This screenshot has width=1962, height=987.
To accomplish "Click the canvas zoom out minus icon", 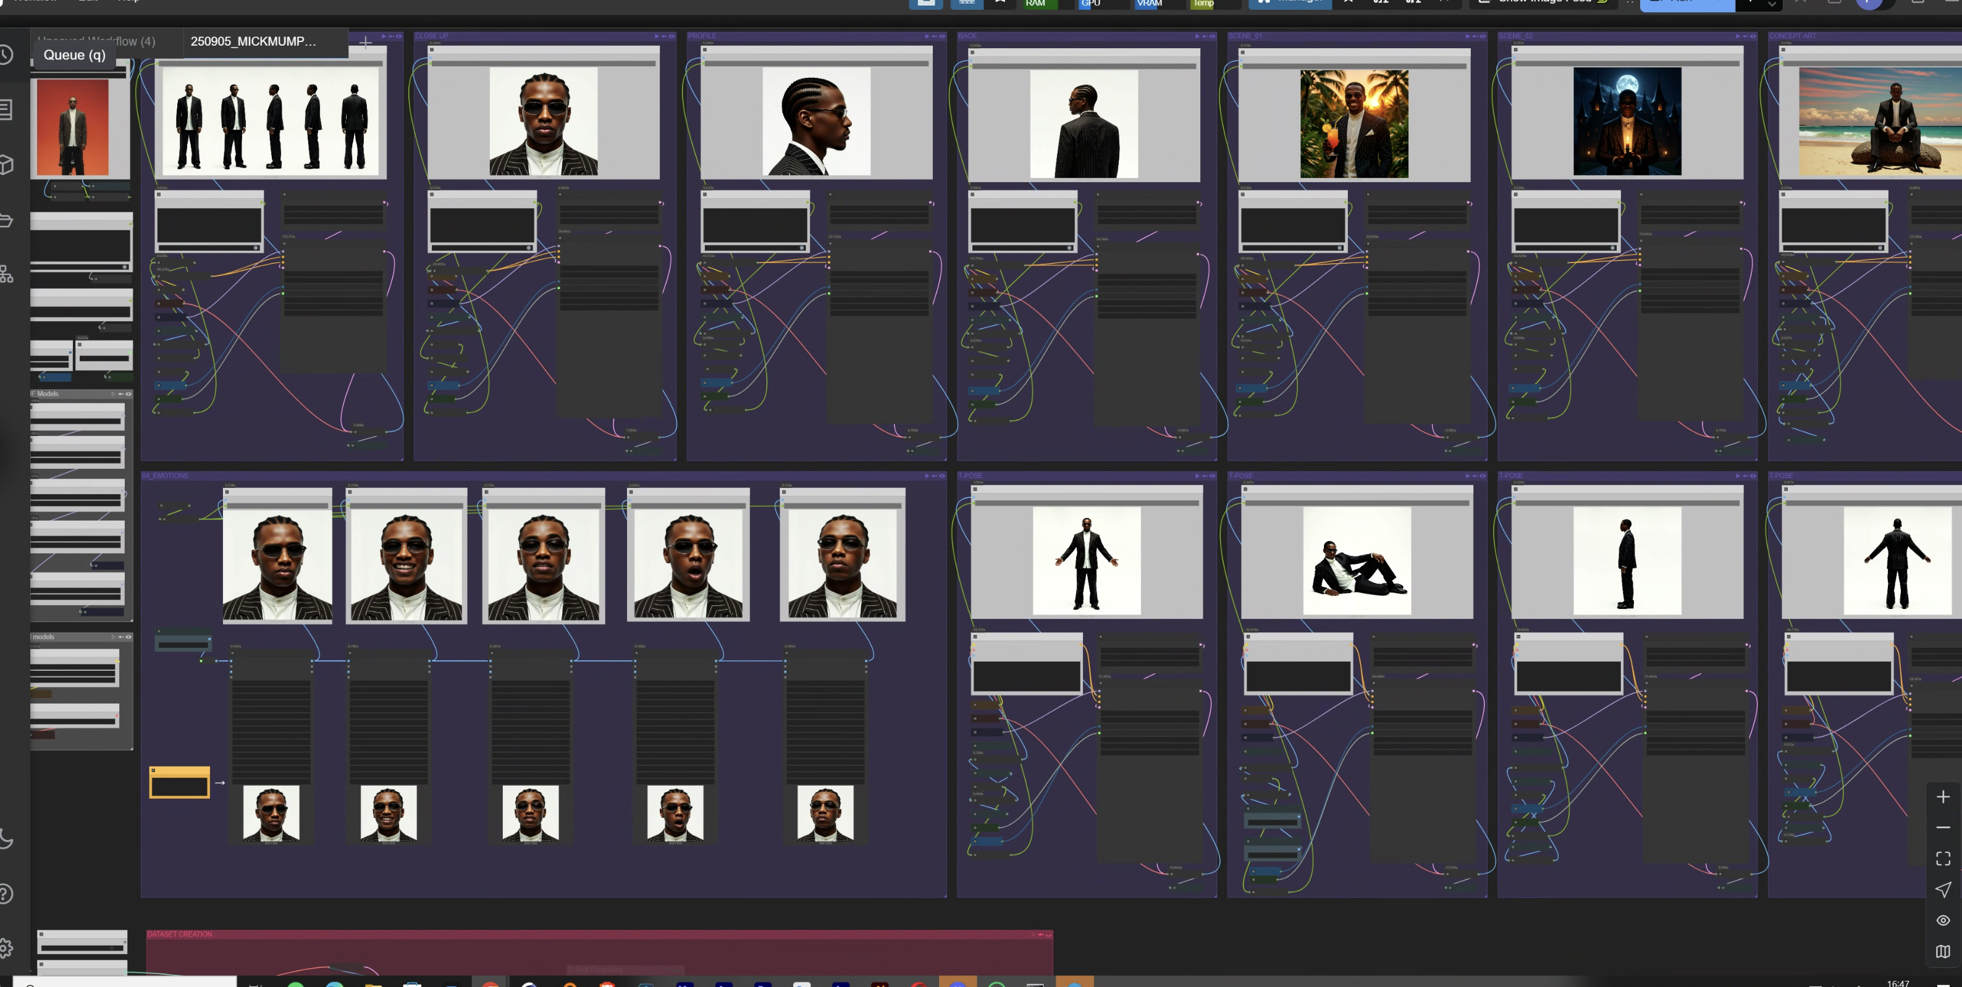I will (1943, 827).
